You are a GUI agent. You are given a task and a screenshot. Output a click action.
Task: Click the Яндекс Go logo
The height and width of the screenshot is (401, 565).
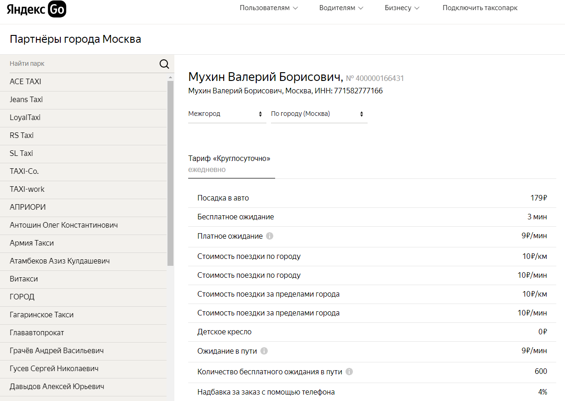36,9
